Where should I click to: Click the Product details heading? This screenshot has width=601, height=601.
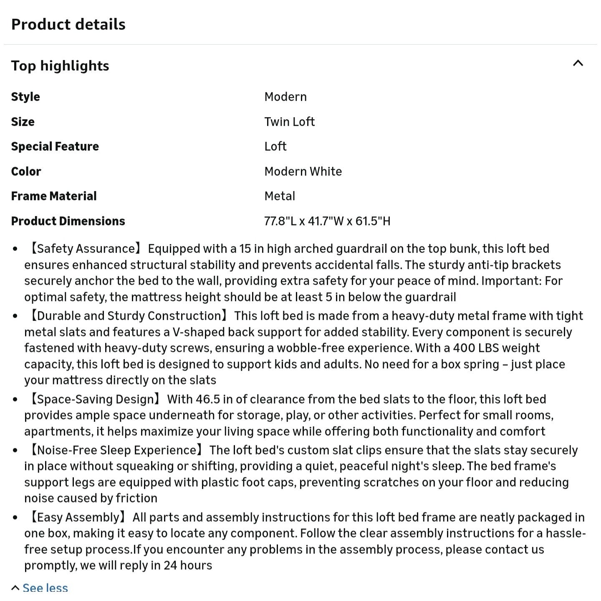(68, 24)
